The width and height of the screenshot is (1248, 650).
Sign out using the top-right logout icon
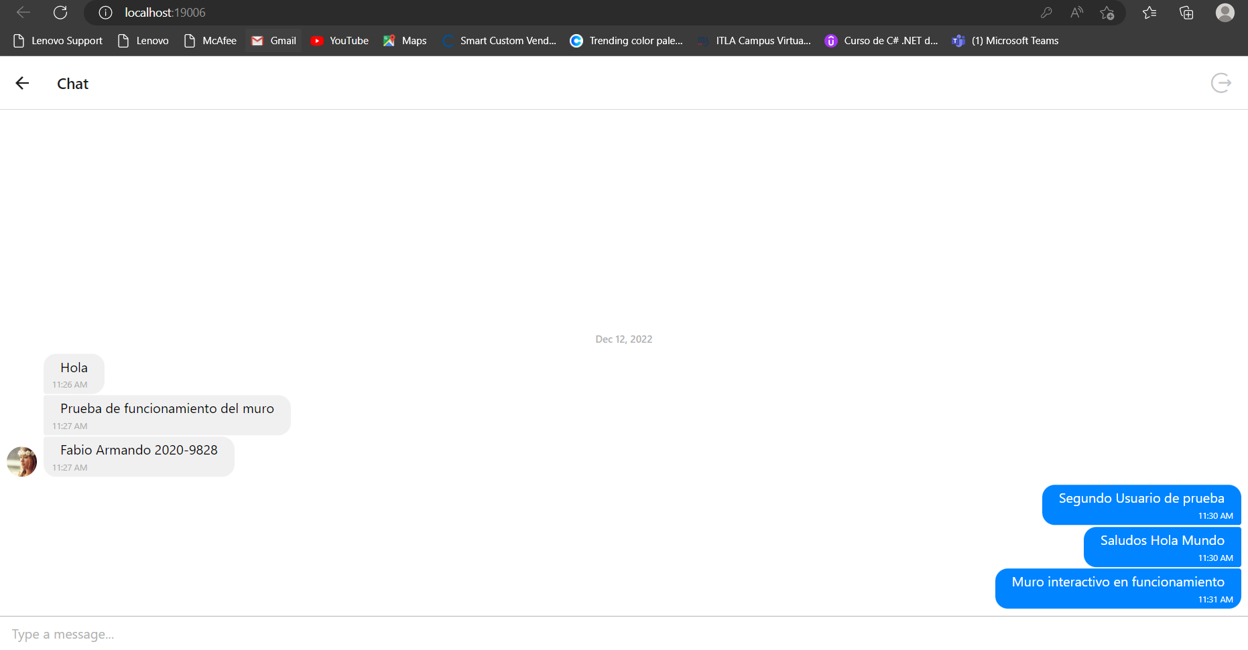1221,82
